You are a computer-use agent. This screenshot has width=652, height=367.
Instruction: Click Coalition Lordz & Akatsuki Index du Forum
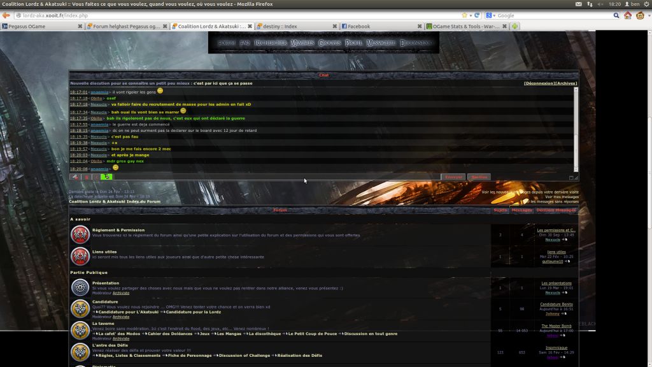coord(115,201)
